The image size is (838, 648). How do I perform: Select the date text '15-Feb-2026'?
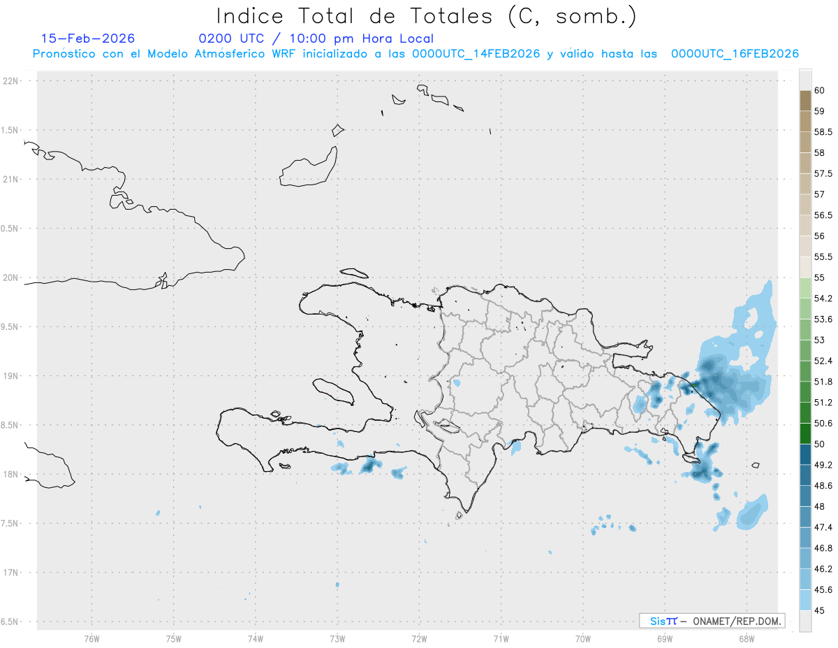(x=88, y=38)
